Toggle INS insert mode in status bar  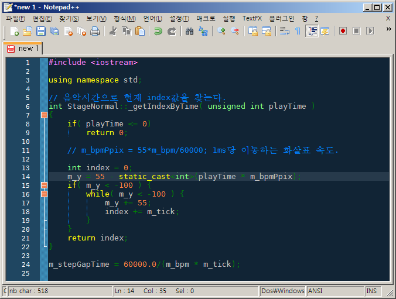(x=373, y=291)
